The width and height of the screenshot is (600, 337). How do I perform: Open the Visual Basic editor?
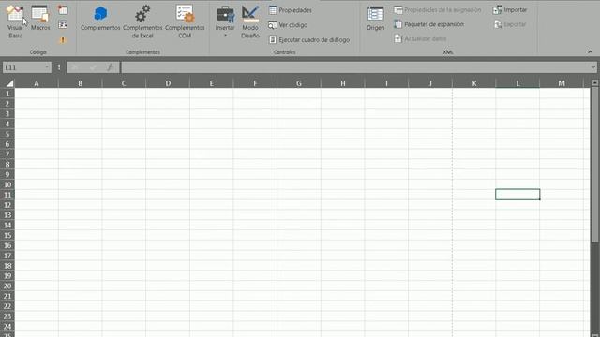[x=15, y=22]
